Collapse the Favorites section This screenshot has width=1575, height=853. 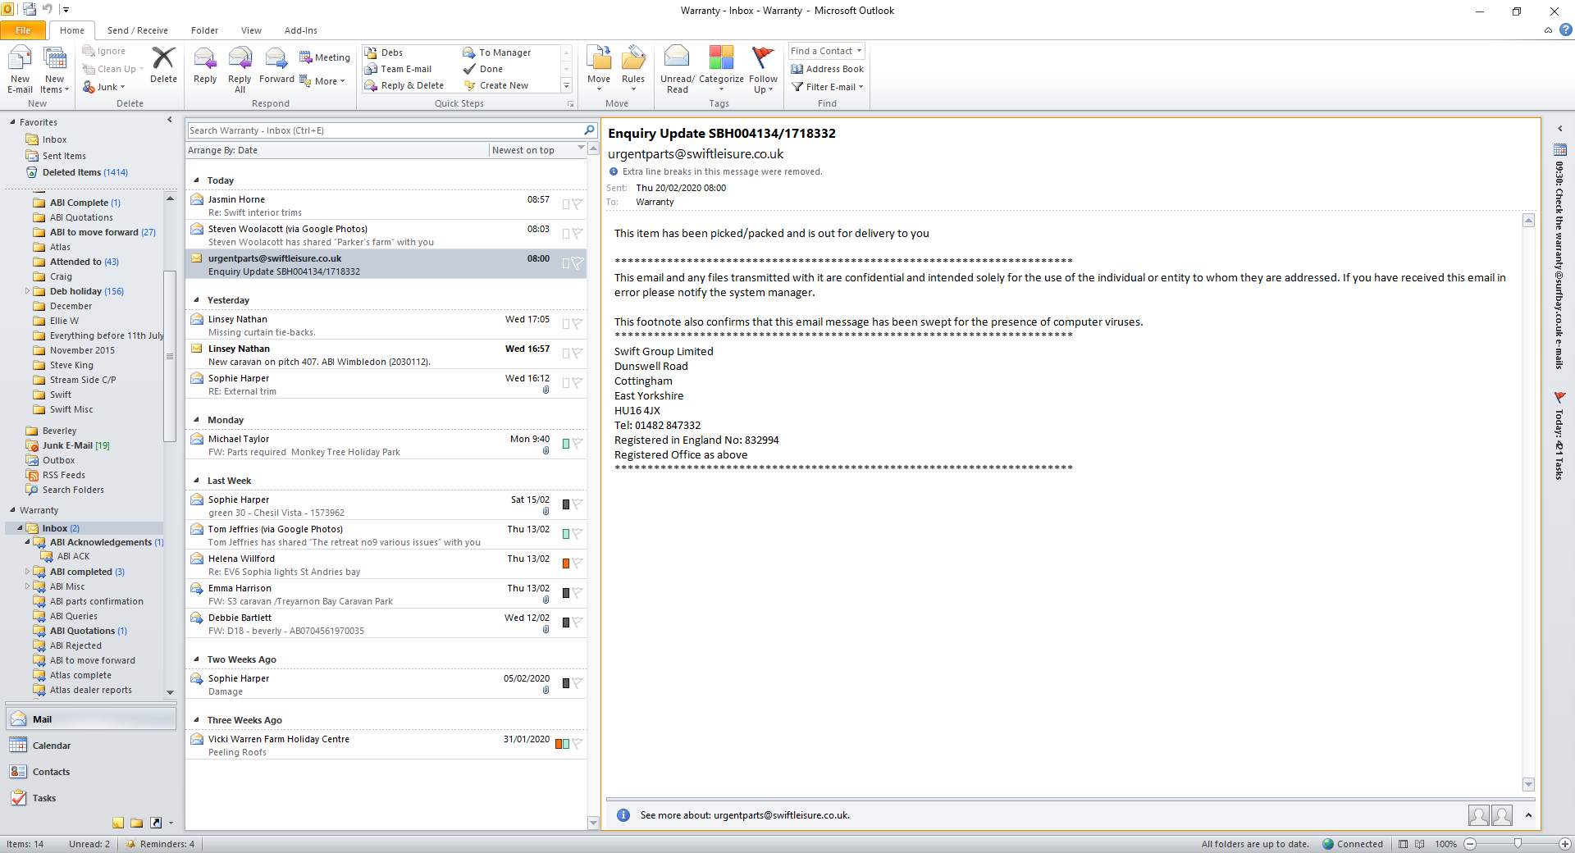tap(12, 122)
